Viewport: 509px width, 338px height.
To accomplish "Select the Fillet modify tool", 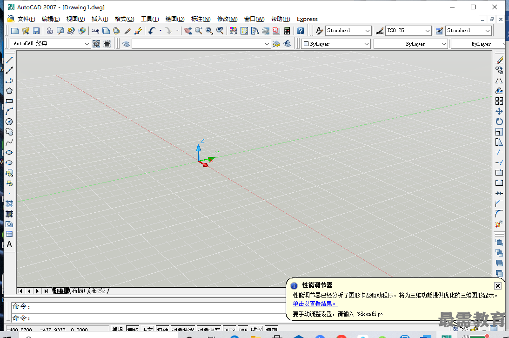I will point(499,214).
